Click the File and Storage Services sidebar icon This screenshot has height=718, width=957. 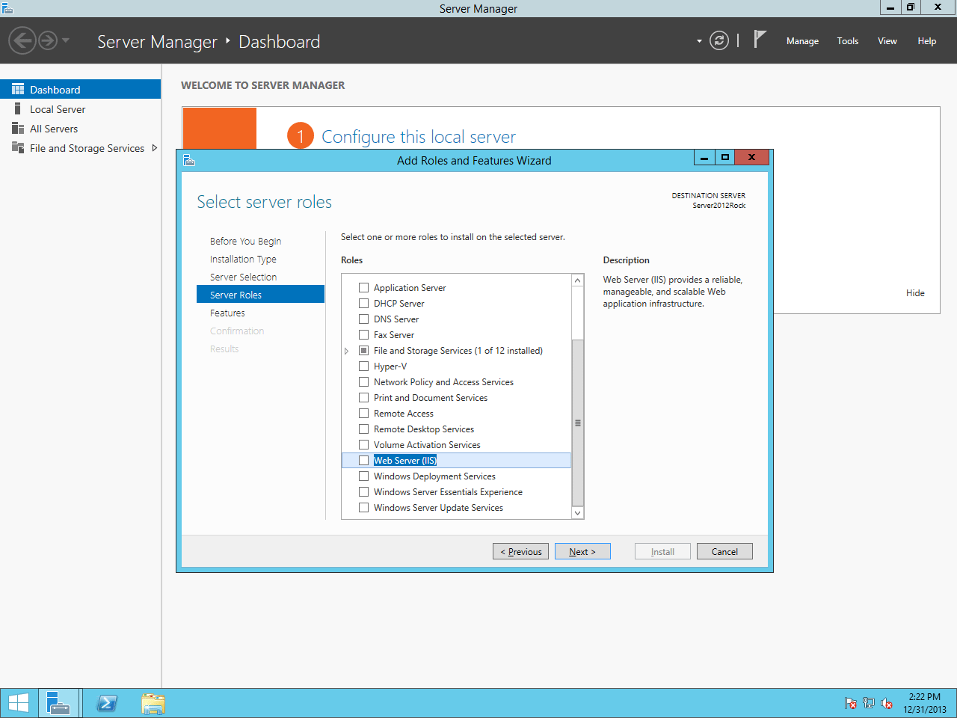click(x=18, y=147)
